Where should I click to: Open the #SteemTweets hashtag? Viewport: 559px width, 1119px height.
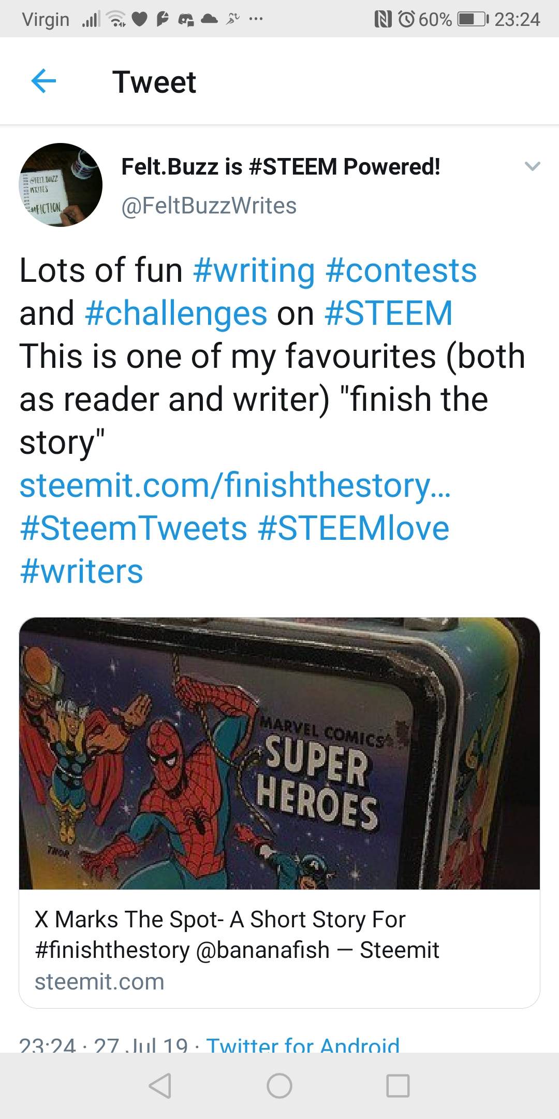tap(134, 528)
